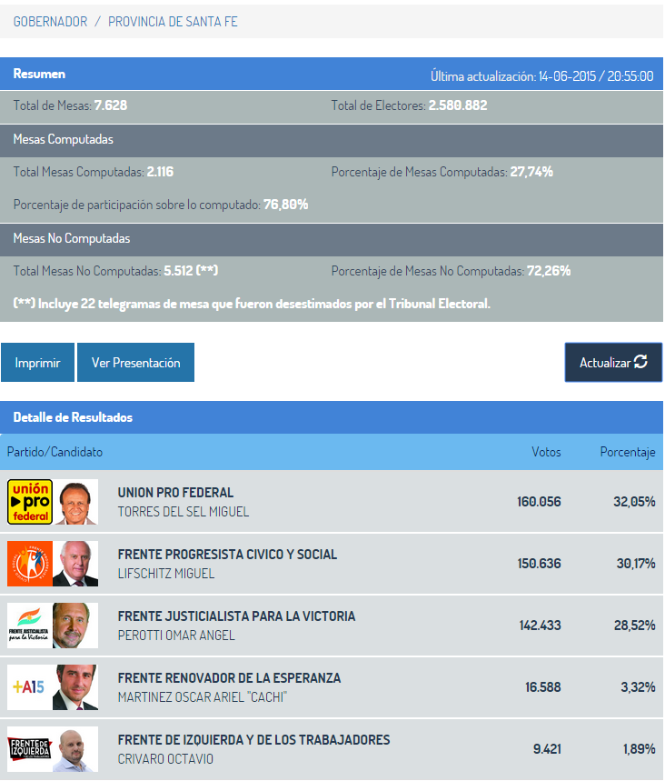
Task: Click the Tribunal Electoral footnote text
Action: point(252,304)
